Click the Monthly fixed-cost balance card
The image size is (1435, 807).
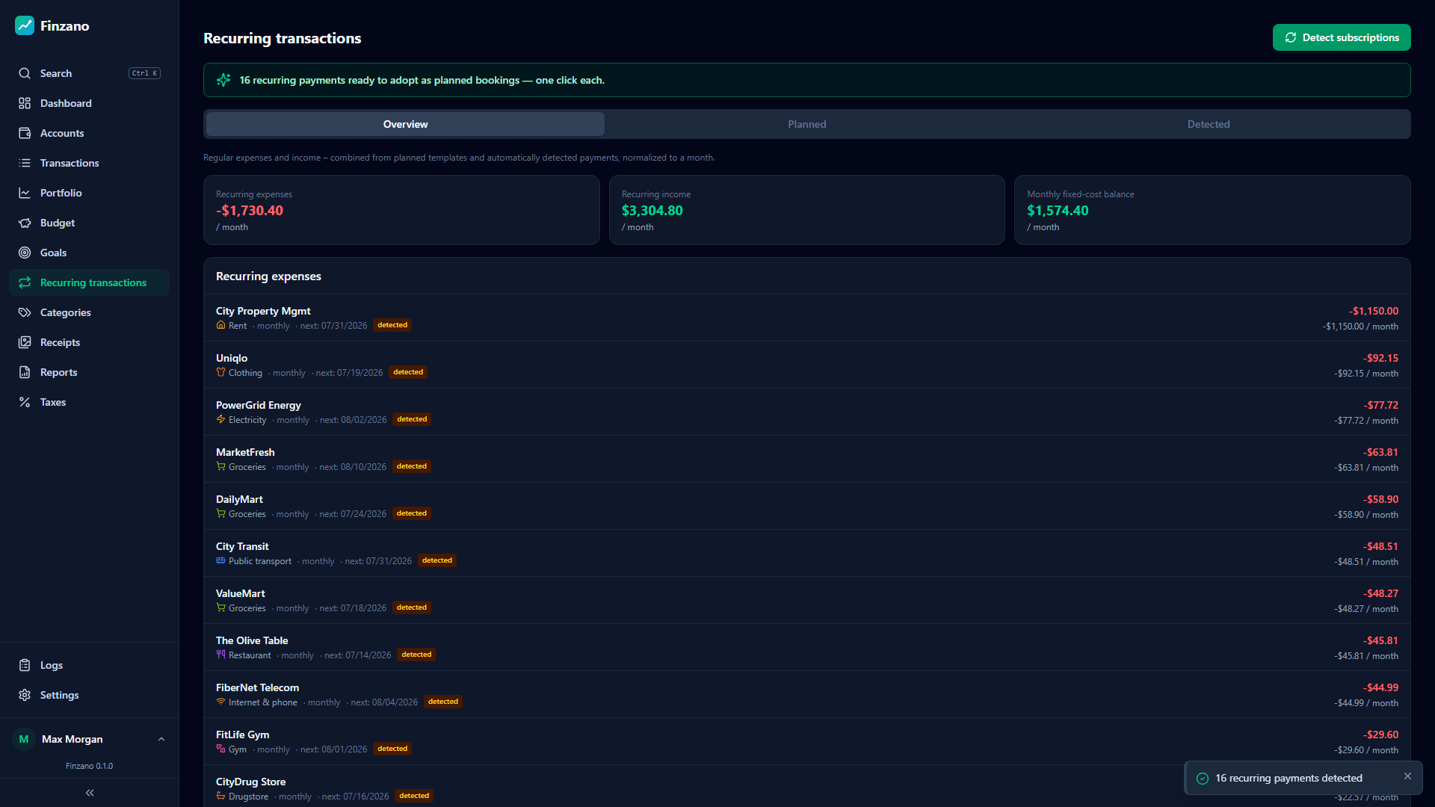coord(1212,210)
